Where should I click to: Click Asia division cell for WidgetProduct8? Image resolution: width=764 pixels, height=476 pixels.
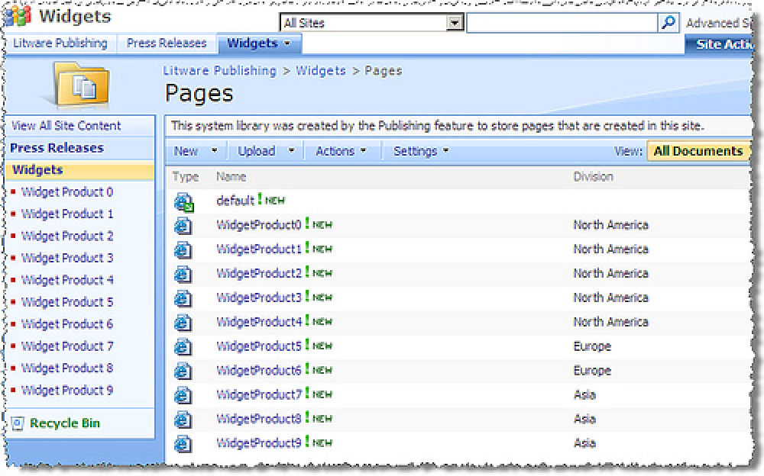click(584, 420)
